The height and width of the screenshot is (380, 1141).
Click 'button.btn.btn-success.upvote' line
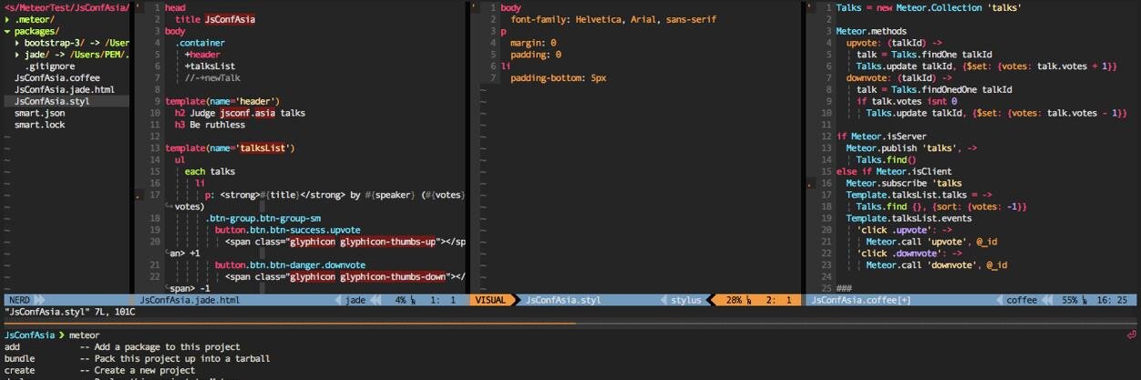(x=287, y=230)
